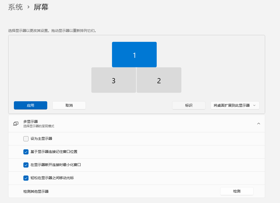Image resolution: width=280 pixels, height=203 pixels.
Task: Click the chevron on the extend-desktop dropdown
Action: [254, 105]
